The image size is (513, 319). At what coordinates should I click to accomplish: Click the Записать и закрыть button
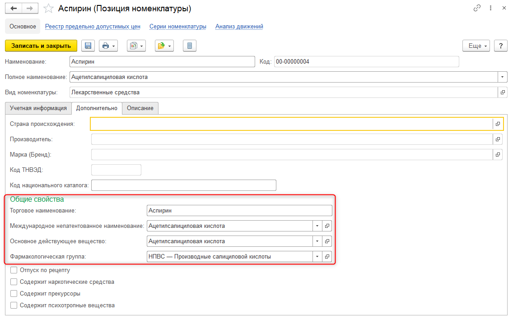coord(41,46)
